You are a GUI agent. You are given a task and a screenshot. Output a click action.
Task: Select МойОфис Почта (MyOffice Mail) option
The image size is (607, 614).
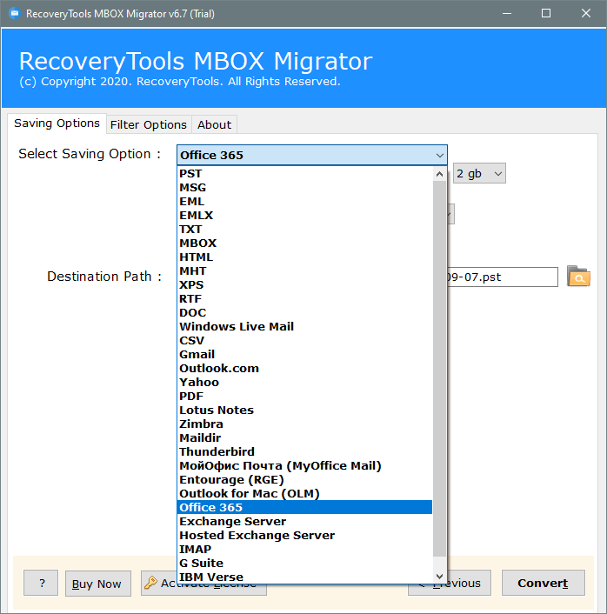tap(304, 465)
